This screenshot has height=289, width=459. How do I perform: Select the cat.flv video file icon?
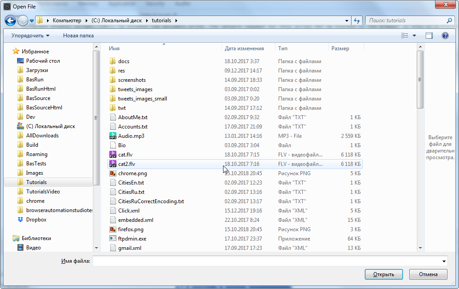point(113,155)
